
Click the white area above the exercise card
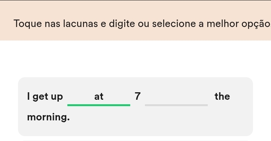point(135,58)
